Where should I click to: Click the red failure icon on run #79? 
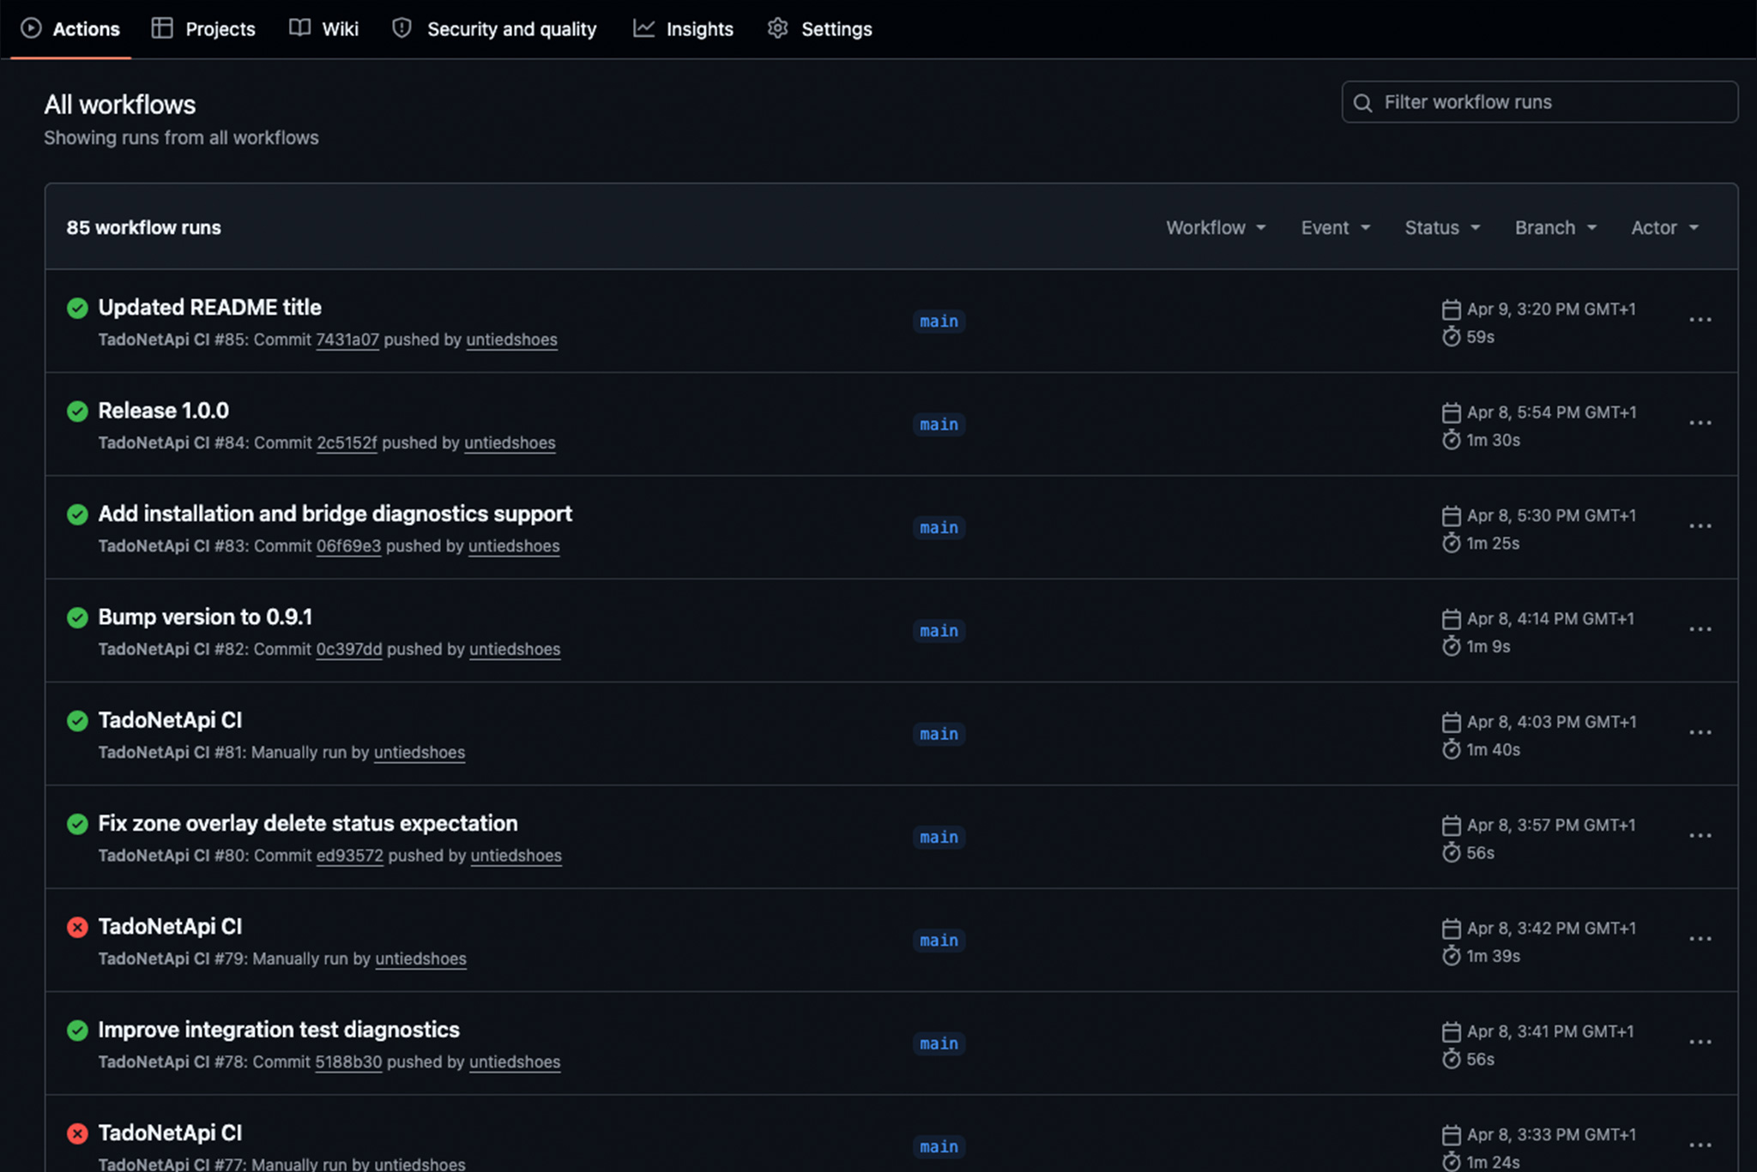(x=77, y=927)
